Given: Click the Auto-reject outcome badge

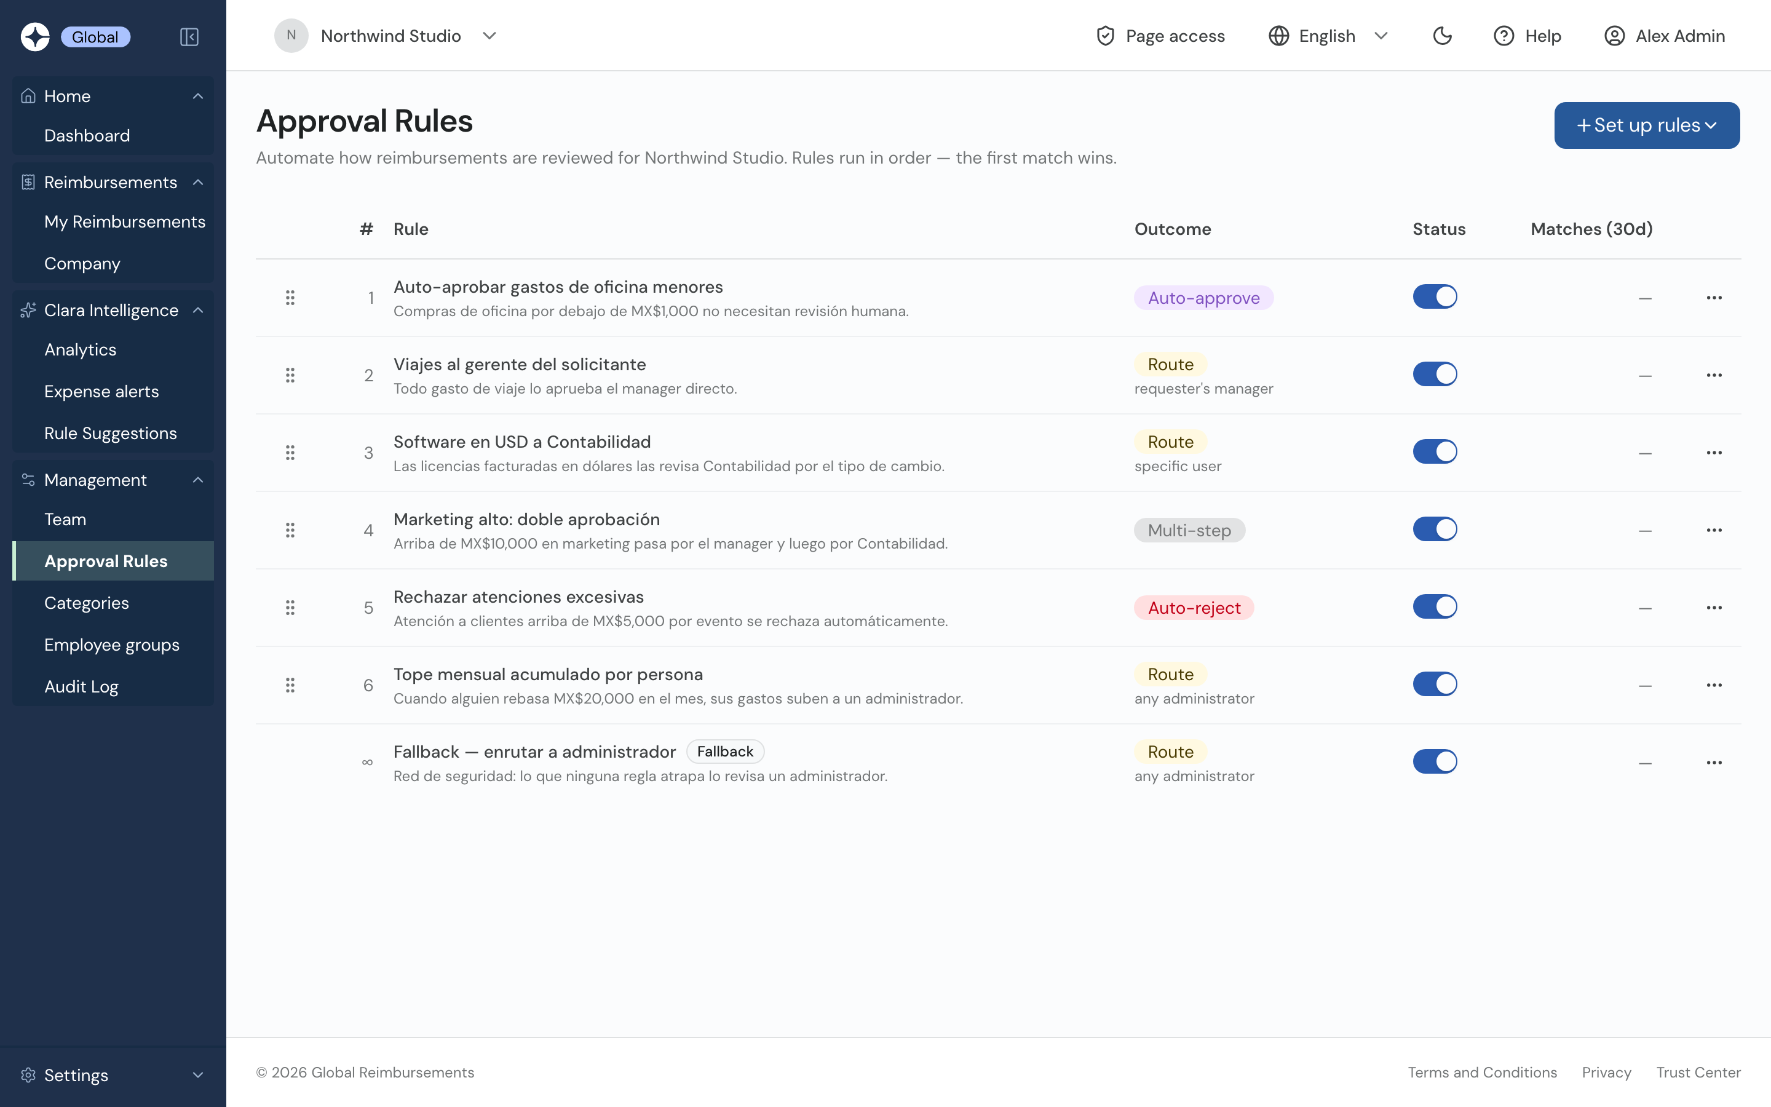Looking at the screenshot, I should 1194,608.
